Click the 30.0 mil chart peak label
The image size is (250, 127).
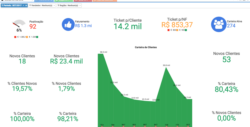click(166, 65)
